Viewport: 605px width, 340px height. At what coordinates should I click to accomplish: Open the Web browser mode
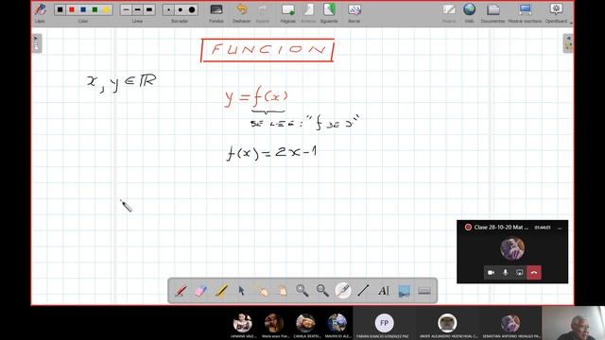tap(469, 9)
